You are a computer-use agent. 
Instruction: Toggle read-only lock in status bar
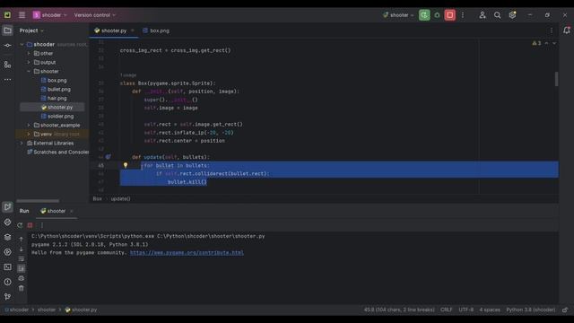point(565,310)
